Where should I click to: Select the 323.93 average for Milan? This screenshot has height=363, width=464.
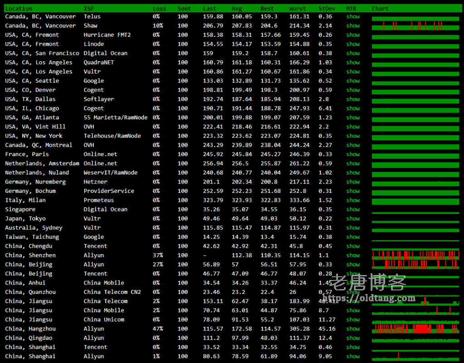pyautogui.click(x=242, y=200)
